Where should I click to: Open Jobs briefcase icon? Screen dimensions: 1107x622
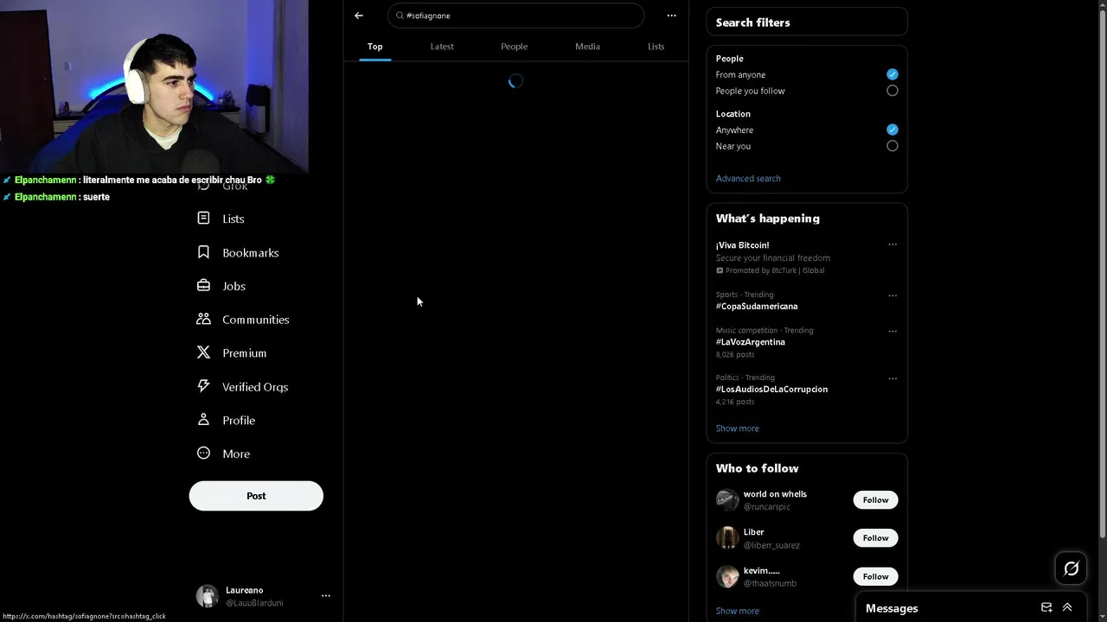click(203, 286)
